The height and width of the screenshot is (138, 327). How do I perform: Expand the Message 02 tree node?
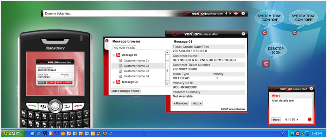tap(114, 82)
